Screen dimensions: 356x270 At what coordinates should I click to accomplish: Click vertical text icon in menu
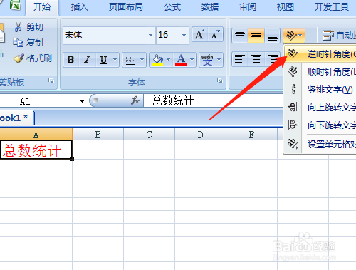293,89
